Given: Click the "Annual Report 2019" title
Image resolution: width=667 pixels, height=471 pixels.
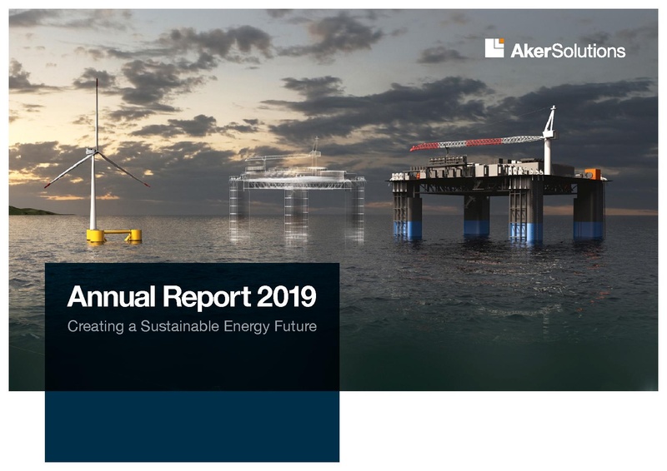Looking at the screenshot, I should 192,296.
